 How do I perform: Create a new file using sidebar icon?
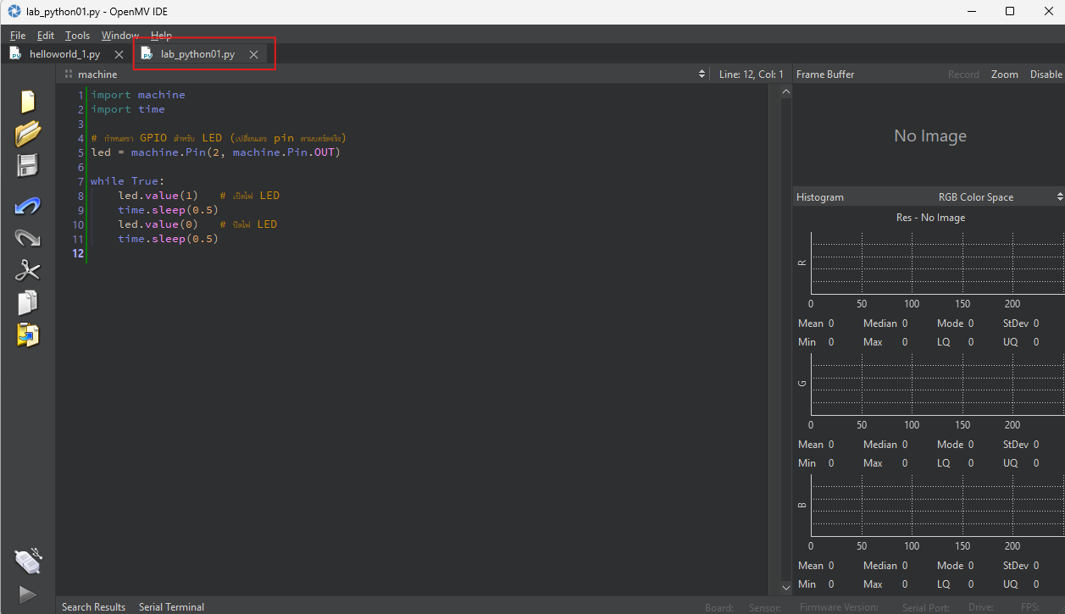tap(28, 102)
